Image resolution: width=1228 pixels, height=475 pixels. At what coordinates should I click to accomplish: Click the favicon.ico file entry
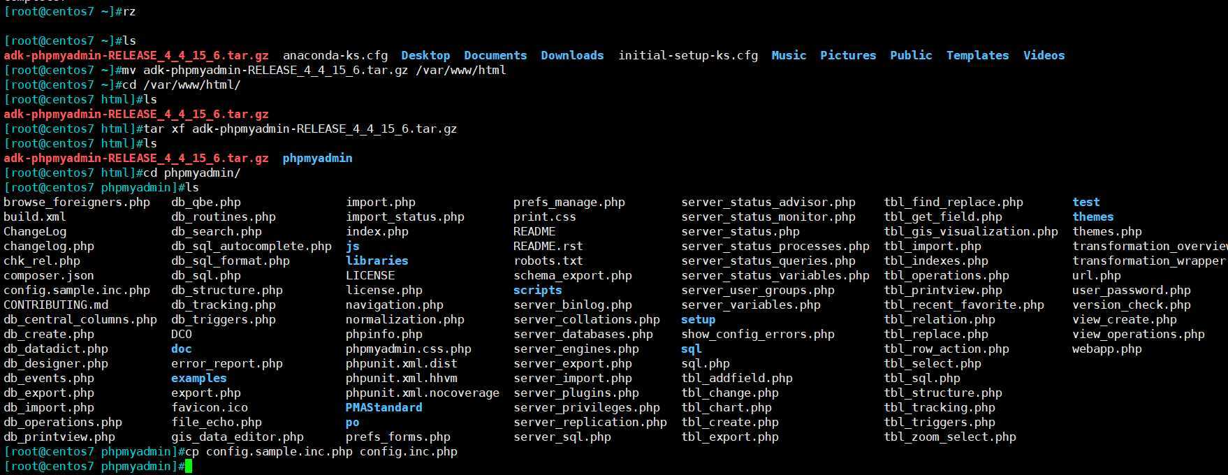[209, 407]
